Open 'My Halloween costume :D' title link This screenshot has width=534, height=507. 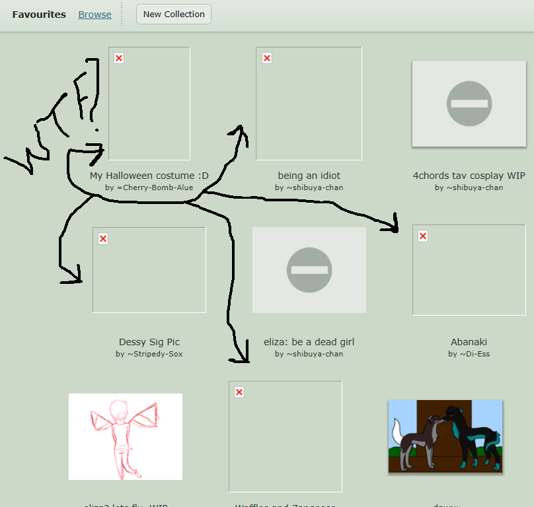coord(149,176)
